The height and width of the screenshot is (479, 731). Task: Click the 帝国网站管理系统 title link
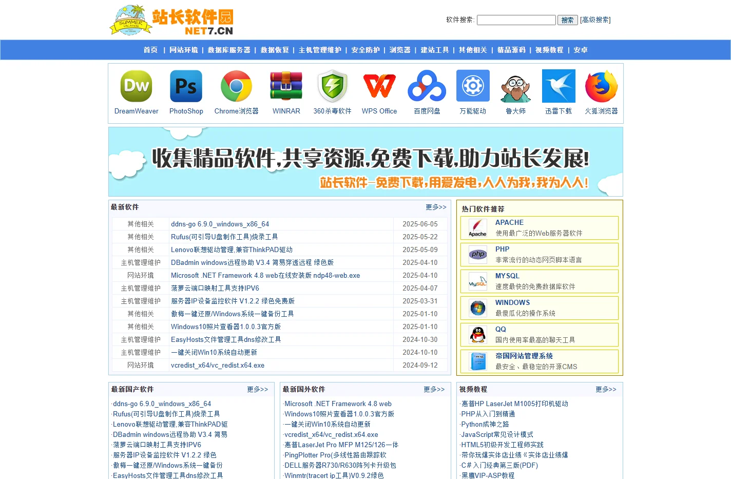click(x=524, y=356)
